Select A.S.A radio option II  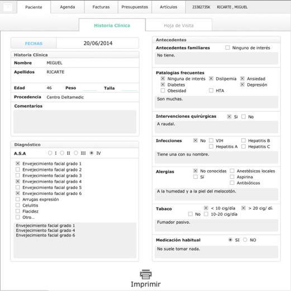[x=62, y=153]
